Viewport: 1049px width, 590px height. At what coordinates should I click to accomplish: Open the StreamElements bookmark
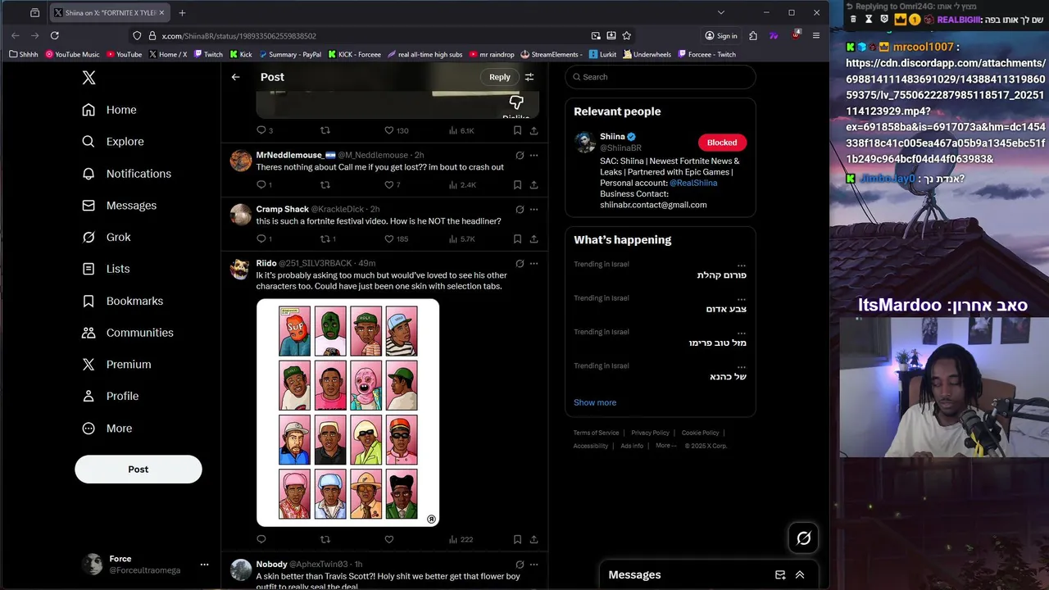(552, 55)
